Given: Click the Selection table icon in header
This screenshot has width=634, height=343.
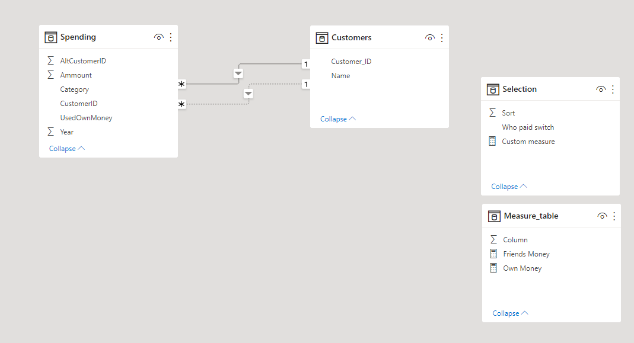Looking at the screenshot, I should [493, 89].
